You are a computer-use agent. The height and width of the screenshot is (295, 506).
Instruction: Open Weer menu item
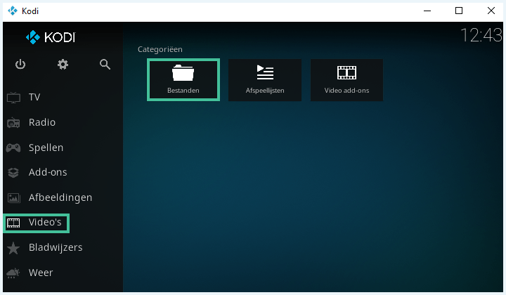(x=41, y=273)
